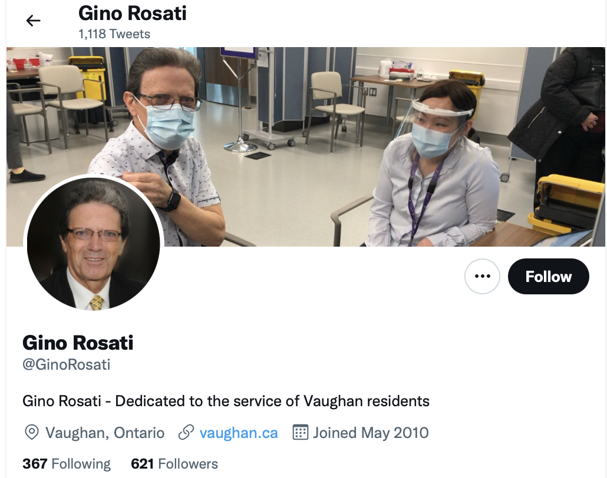Open the vaughan.ca website link
The height and width of the screenshot is (478, 607).
pos(239,432)
